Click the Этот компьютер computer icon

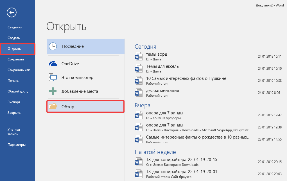pos(53,78)
